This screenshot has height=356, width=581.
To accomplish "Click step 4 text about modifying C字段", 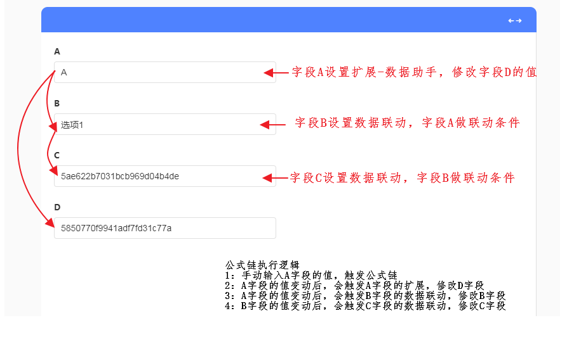I will [365, 305].
